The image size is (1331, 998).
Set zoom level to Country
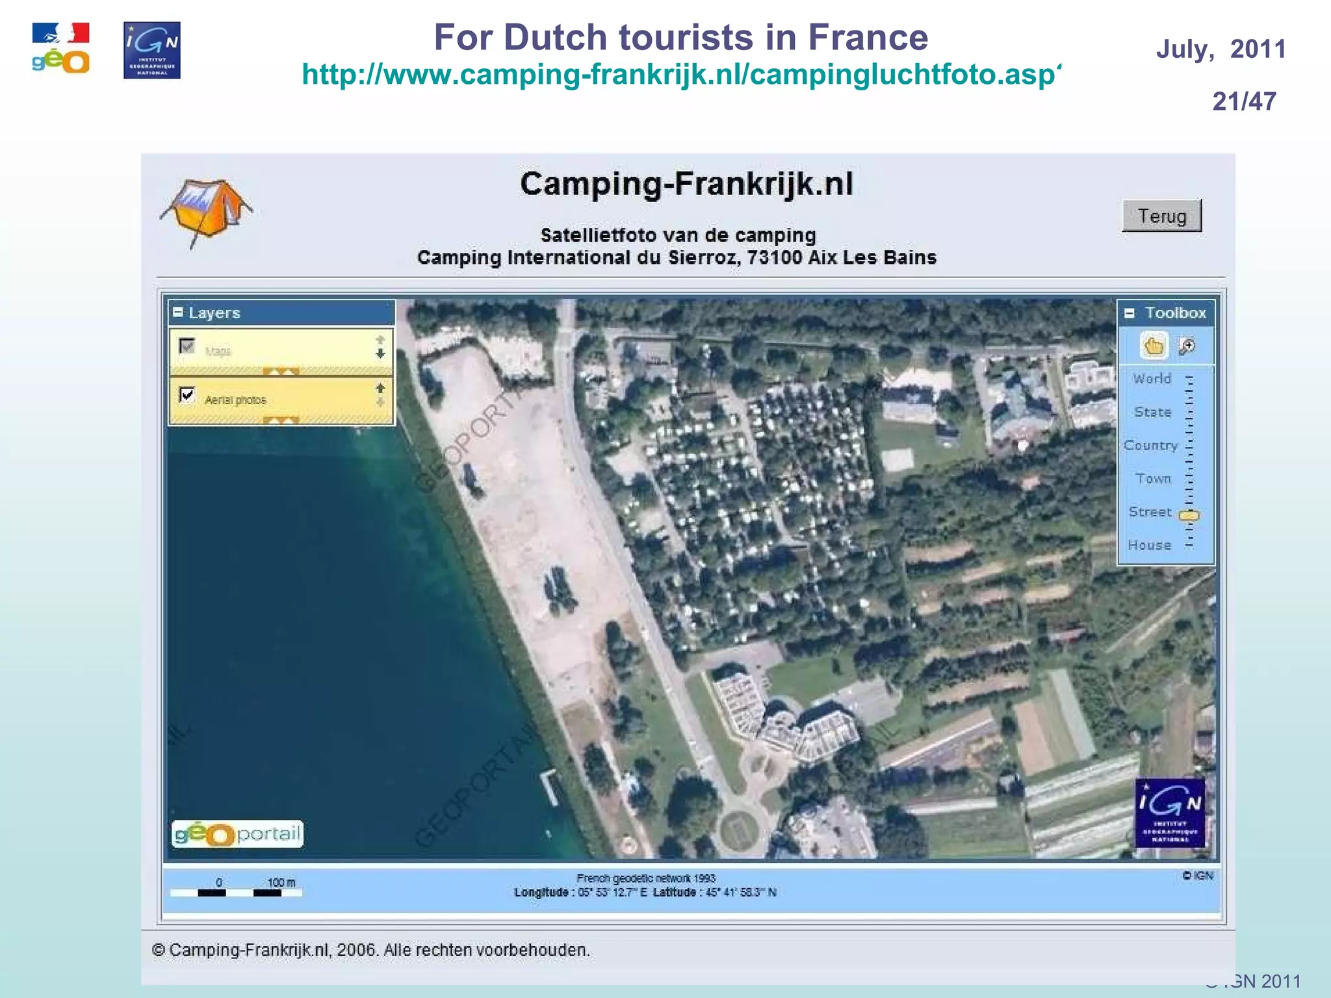(x=1150, y=446)
